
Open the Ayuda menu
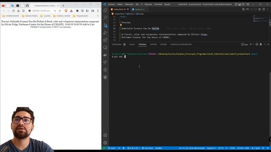(x=167, y=4)
